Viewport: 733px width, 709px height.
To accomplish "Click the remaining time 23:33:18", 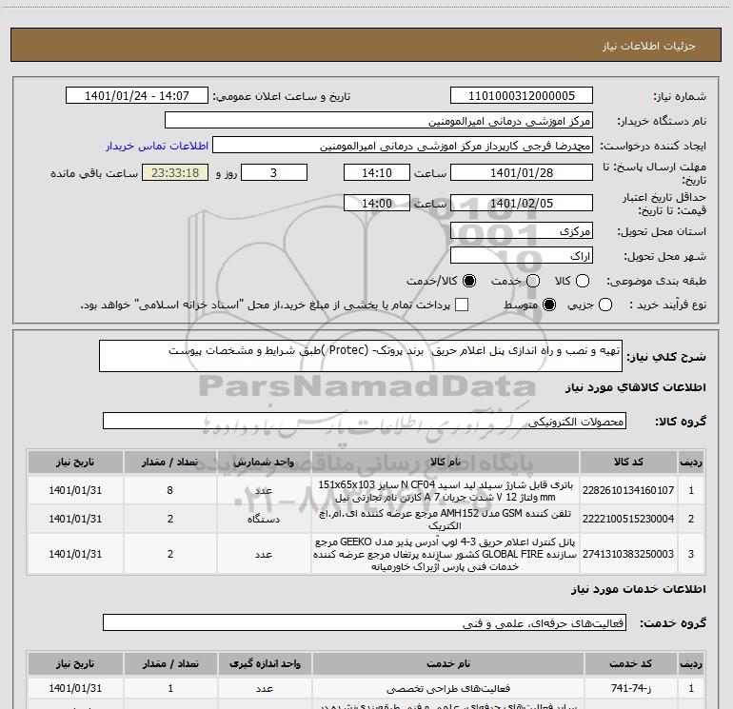I will [x=175, y=173].
